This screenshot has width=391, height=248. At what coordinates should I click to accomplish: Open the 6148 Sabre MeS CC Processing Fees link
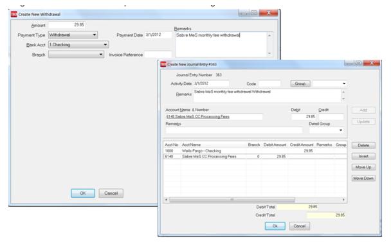[197, 117]
